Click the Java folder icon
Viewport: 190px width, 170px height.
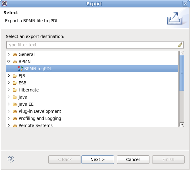[15, 97]
